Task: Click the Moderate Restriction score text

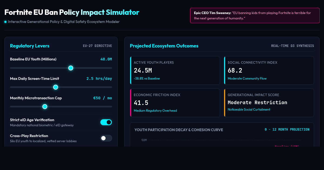Action: tap(258, 103)
